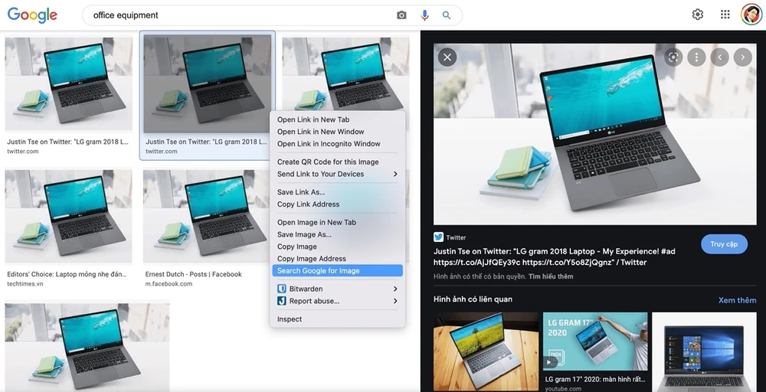Click the microphone voice search icon
The image size is (766, 392).
point(424,15)
